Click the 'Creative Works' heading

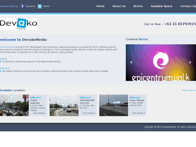click(137, 39)
